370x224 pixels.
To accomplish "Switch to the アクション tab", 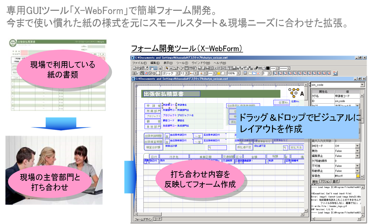I will coord(326,181).
